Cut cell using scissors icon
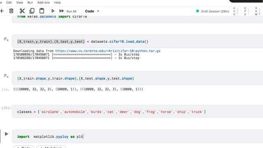Viewport: 263px width, 148px height. pos(22,11)
